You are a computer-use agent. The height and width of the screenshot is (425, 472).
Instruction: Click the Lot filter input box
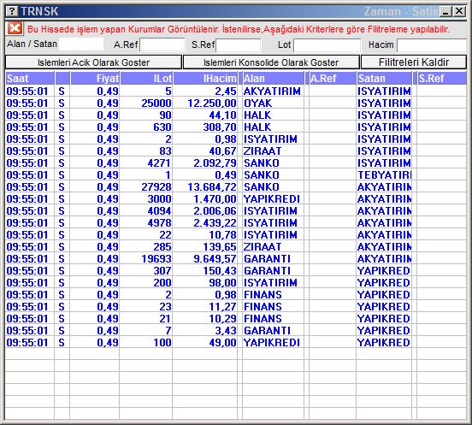[327, 45]
